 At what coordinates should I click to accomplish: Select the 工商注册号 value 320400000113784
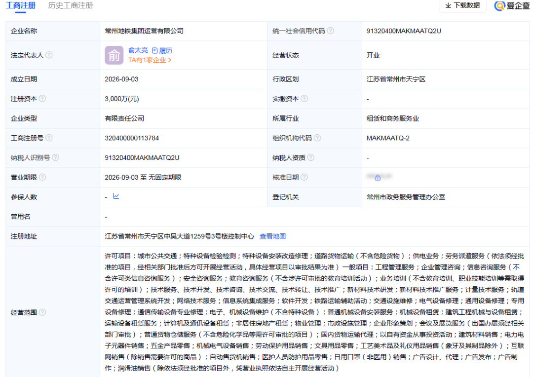[x=132, y=138]
